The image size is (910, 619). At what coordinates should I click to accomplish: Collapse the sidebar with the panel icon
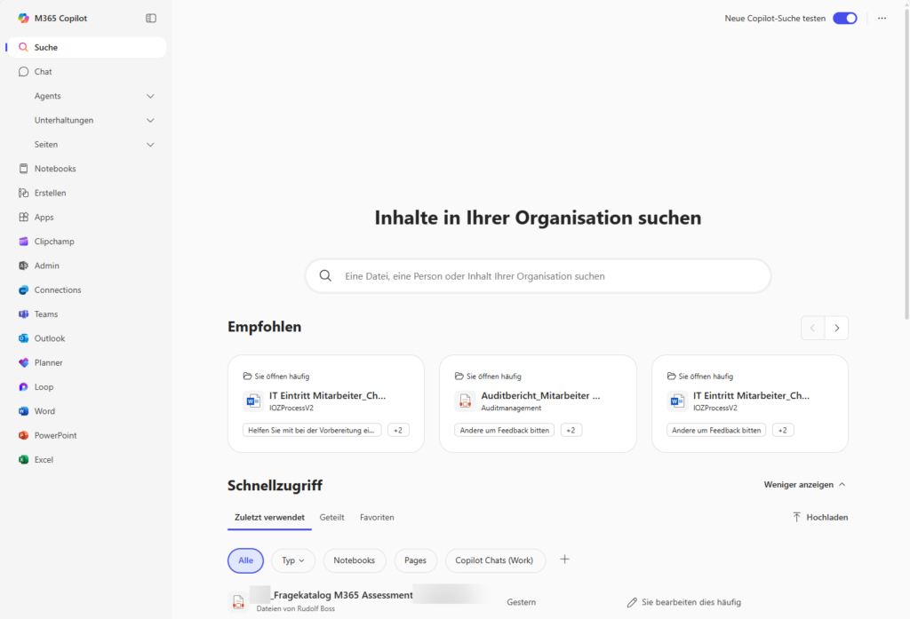tap(151, 18)
